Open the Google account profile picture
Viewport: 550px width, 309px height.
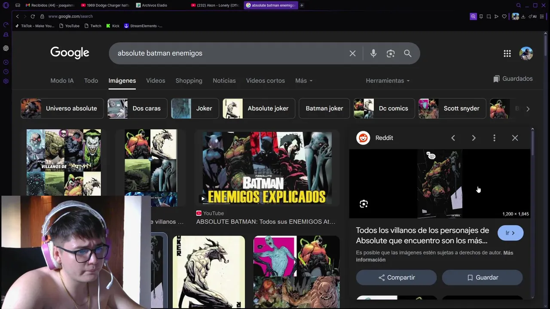pos(526,53)
